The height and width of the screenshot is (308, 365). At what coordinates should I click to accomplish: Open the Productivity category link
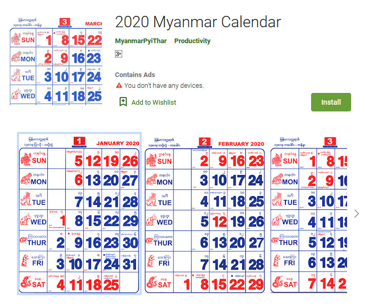tap(193, 41)
